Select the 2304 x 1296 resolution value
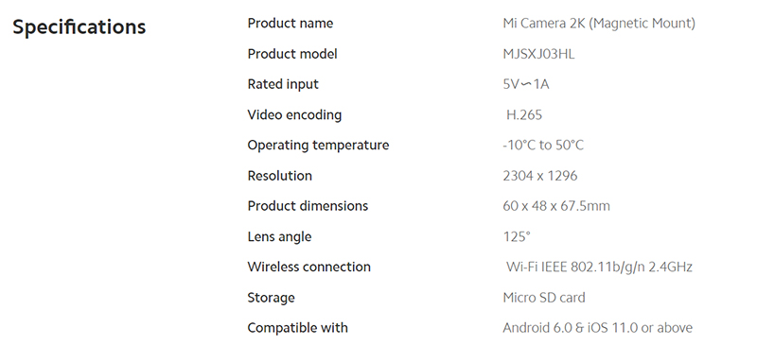 [539, 176]
